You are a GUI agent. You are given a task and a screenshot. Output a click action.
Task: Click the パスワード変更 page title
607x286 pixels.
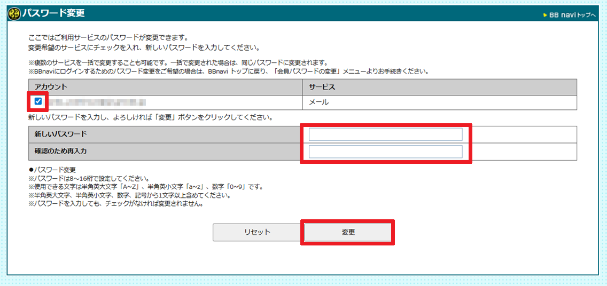pyautogui.click(x=53, y=13)
